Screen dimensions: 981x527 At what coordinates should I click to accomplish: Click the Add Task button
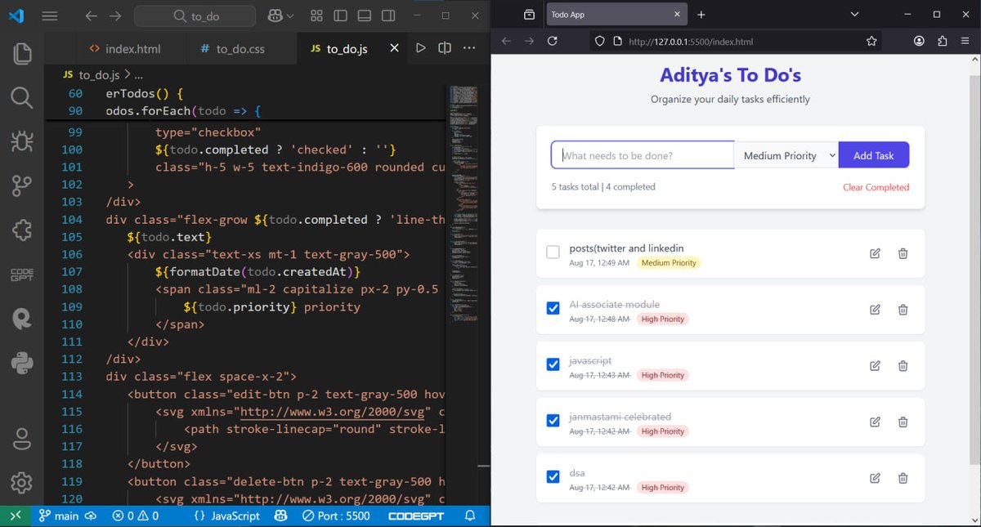[874, 155]
